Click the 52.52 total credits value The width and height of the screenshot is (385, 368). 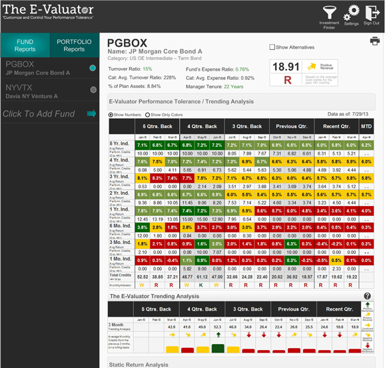tap(143, 277)
